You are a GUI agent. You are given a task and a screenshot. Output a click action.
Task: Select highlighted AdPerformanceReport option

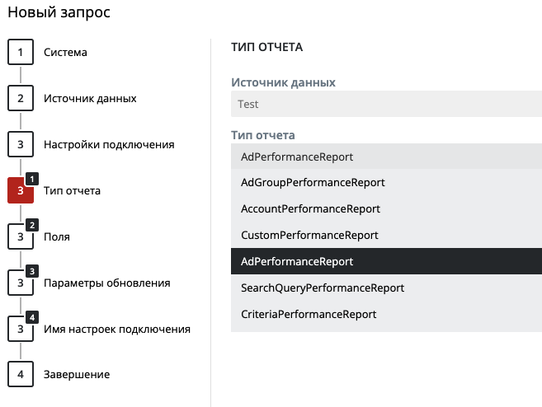(386, 261)
